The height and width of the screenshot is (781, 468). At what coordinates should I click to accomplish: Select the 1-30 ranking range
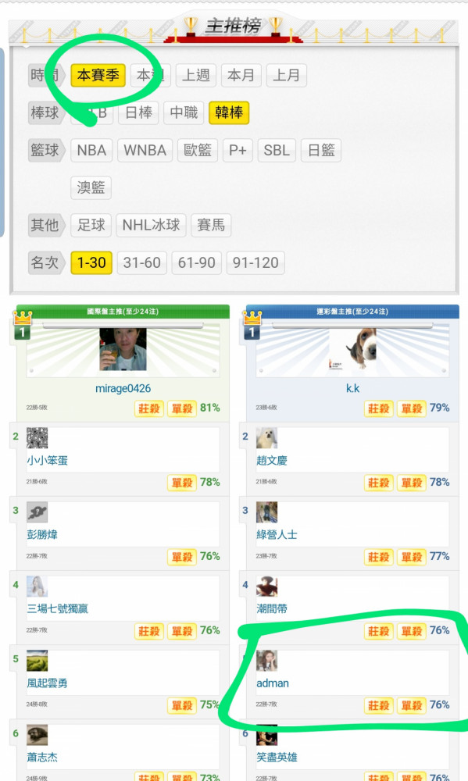pyautogui.click(x=91, y=262)
